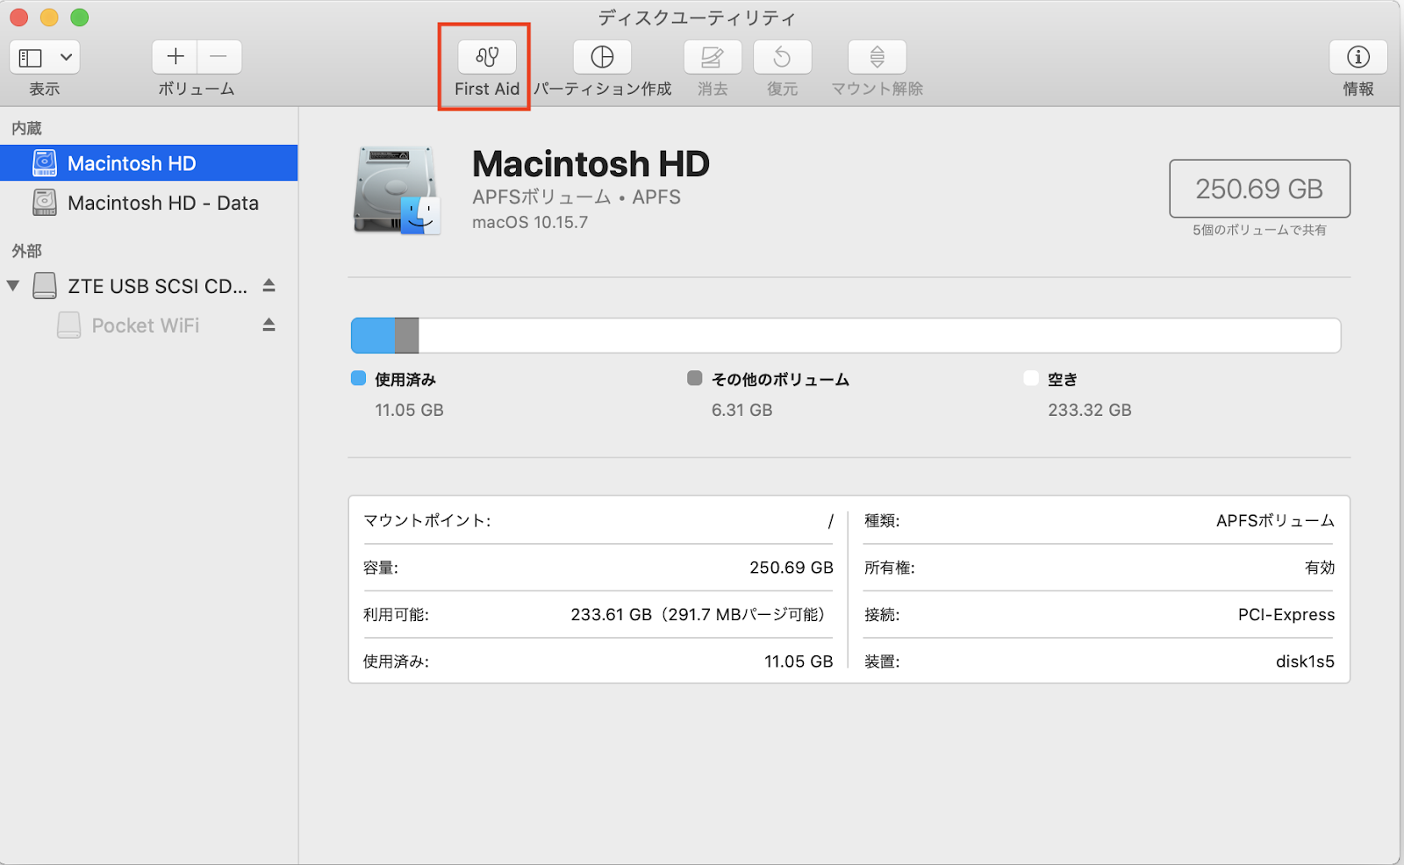The image size is (1404, 865).
Task: Click the 内蔵 sidebar section header
Action: (x=27, y=128)
